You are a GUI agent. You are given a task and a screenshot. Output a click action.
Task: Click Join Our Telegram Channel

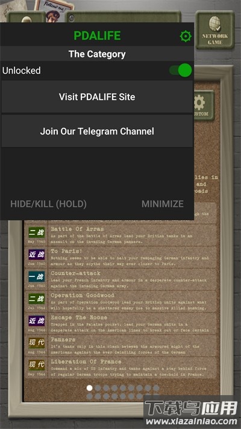pos(97,131)
